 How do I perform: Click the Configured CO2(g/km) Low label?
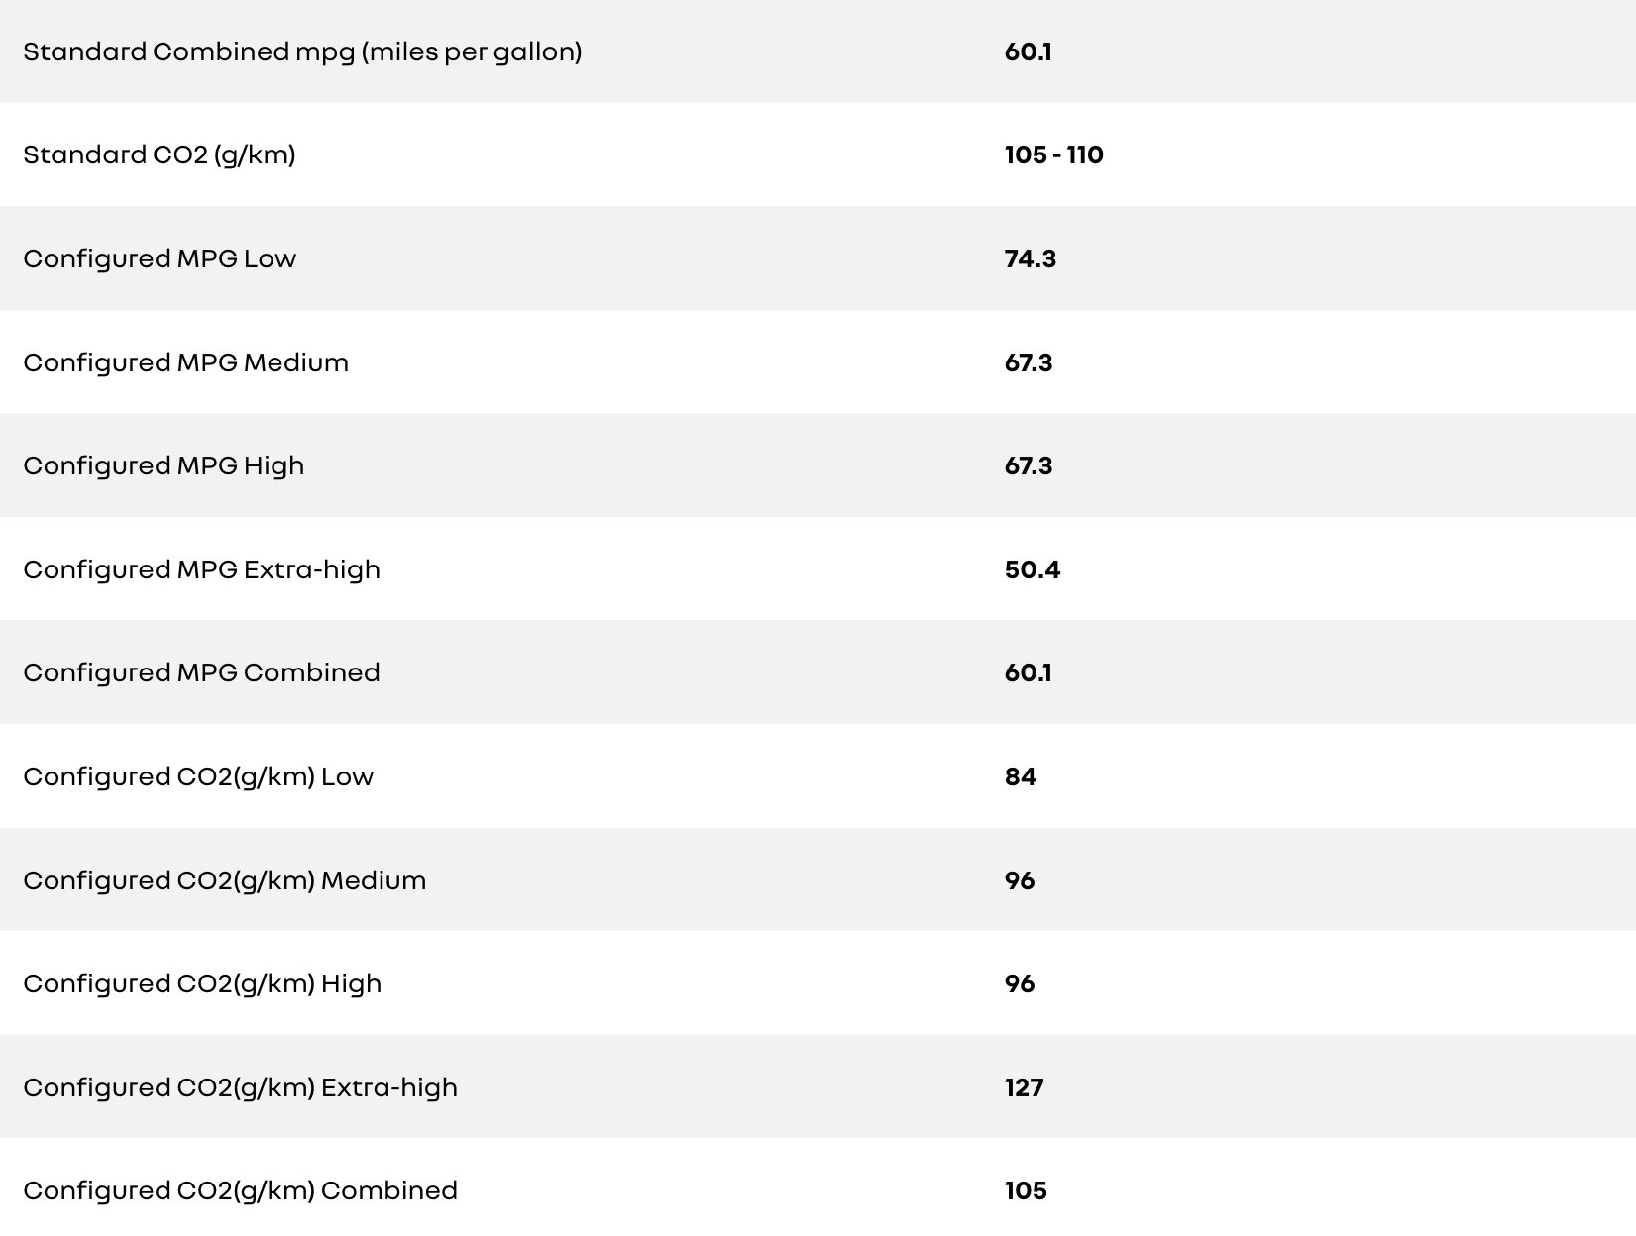(x=198, y=776)
